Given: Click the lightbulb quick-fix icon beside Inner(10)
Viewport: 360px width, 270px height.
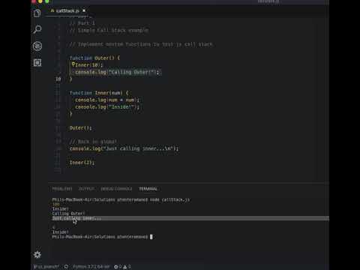Looking at the screenshot, I should point(73,64).
